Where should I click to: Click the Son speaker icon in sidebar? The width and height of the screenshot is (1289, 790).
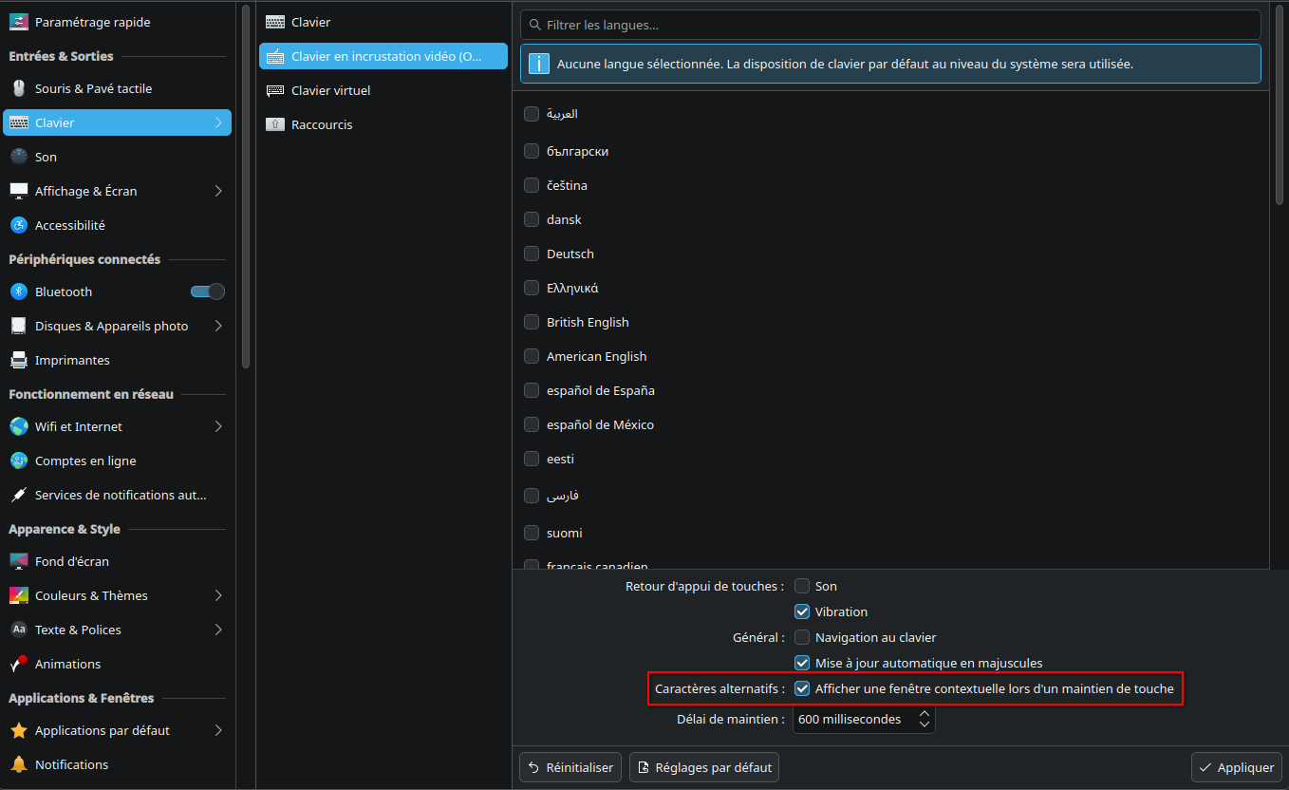[19, 157]
